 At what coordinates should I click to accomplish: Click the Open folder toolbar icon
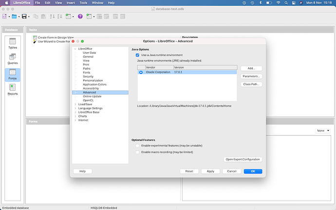point(14,17)
